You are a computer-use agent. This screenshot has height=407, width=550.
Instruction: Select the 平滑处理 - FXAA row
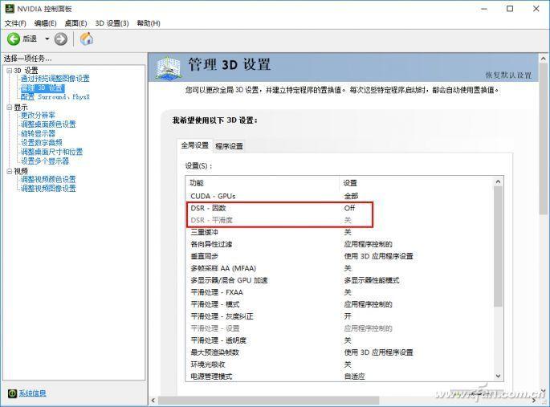tap(339, 292)
